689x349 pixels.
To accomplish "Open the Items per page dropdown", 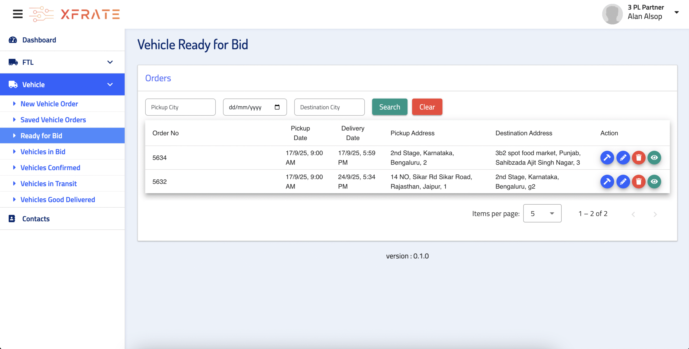I will coord(542,213).
